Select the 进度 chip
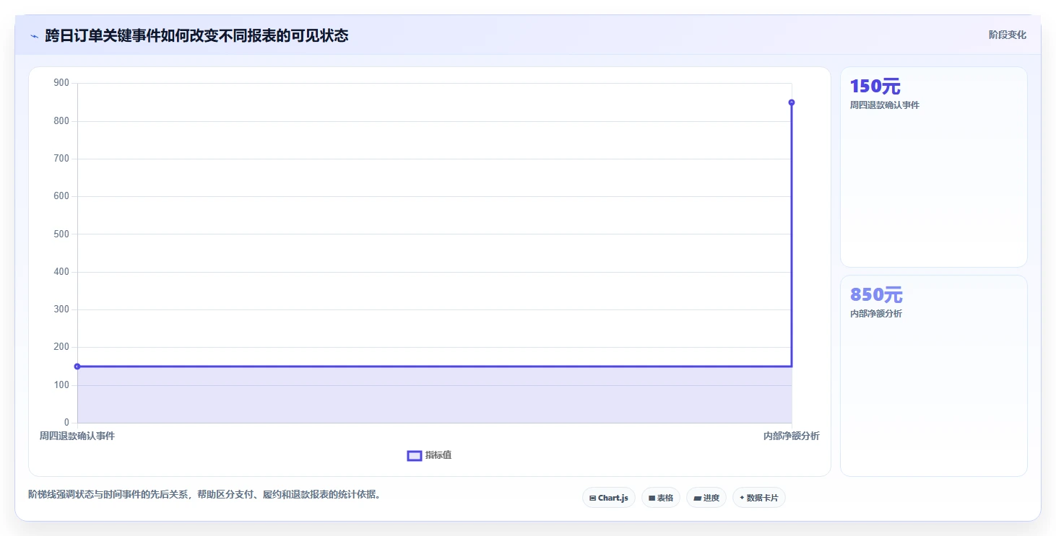This screenshot has width=1056, height=536. (706, 498)
